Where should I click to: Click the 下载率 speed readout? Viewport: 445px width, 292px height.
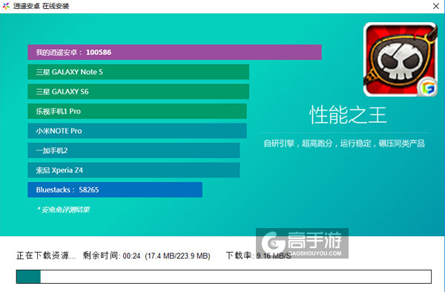pos(259,256)
